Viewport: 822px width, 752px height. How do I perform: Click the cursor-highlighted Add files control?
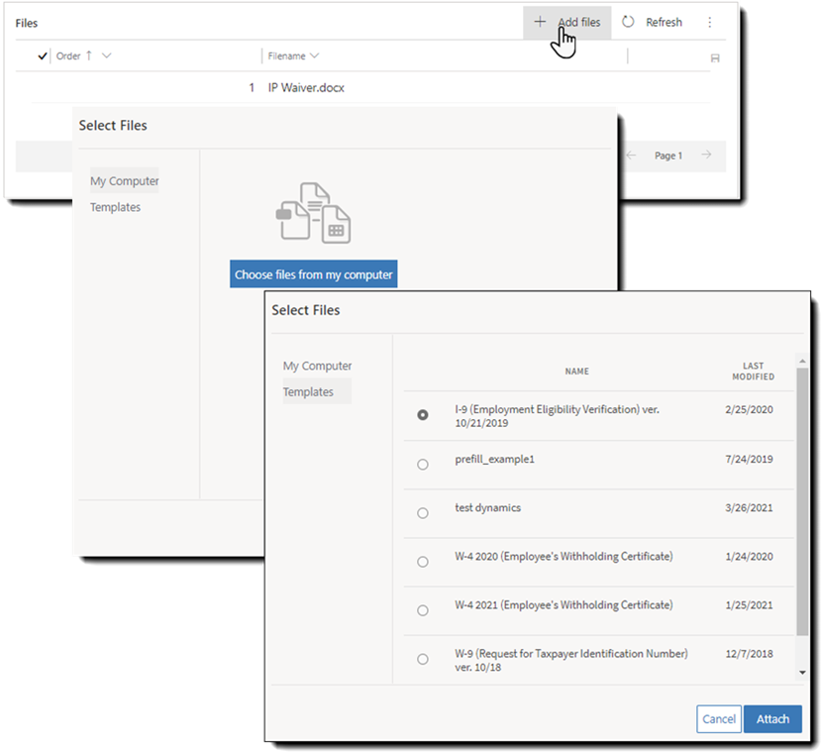[x=567, y=21]
